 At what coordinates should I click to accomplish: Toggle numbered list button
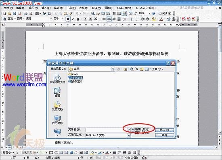point(132,19)
